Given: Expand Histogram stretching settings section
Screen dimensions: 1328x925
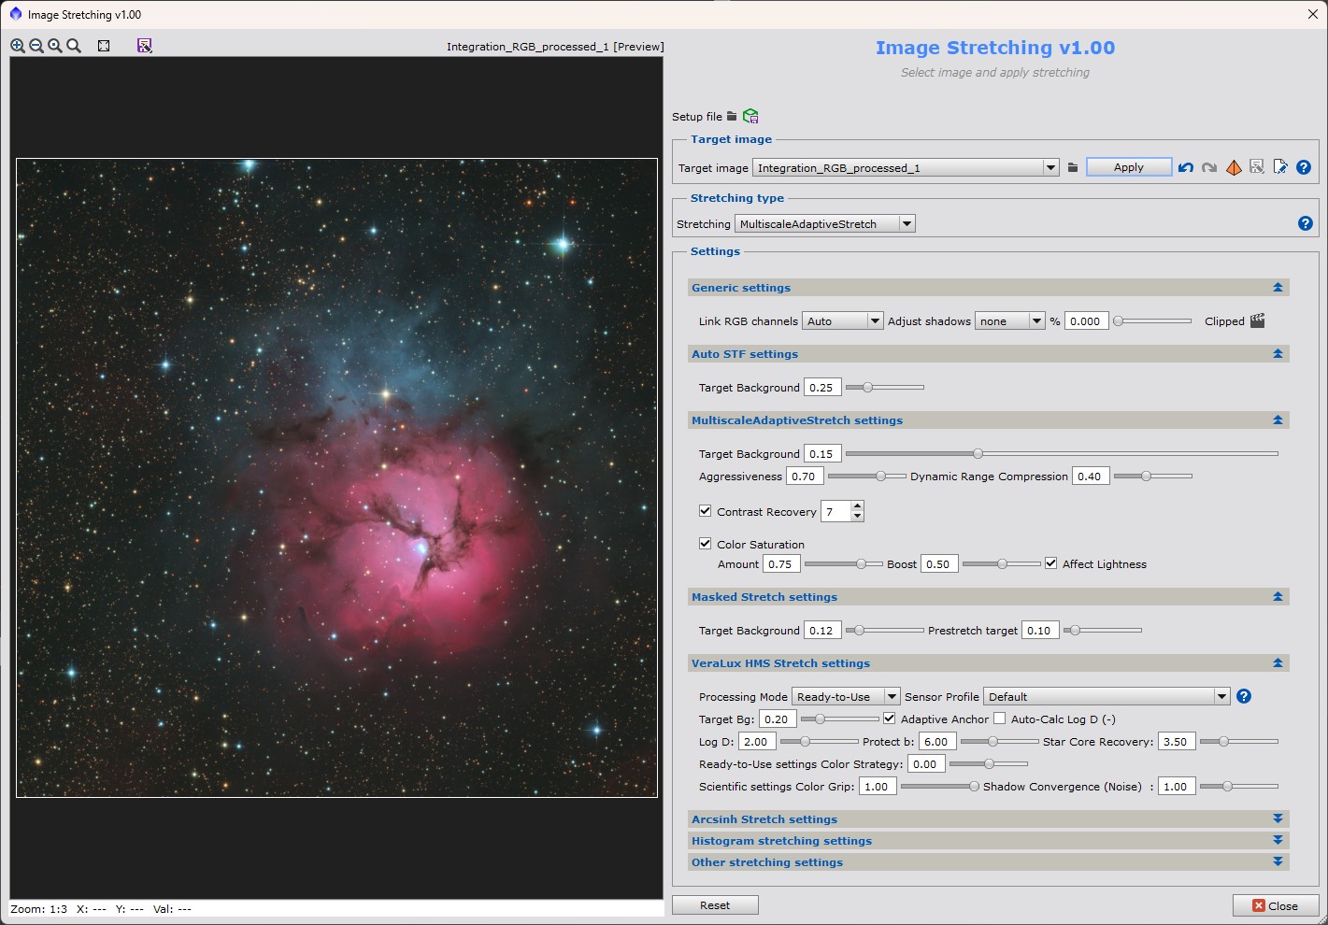Looking at the screenshot, I should click(x=1277, y=840).
